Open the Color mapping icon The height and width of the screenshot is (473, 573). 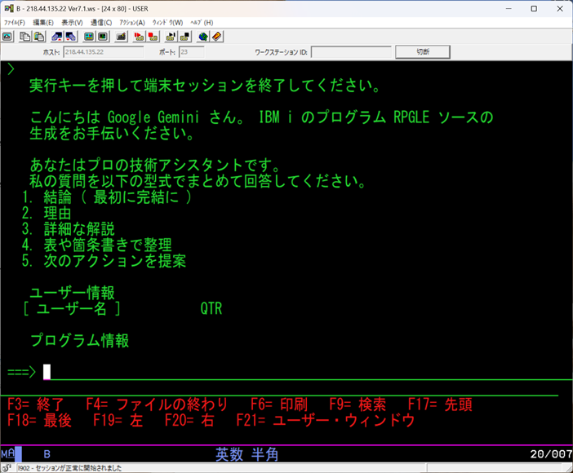point(102,37)
